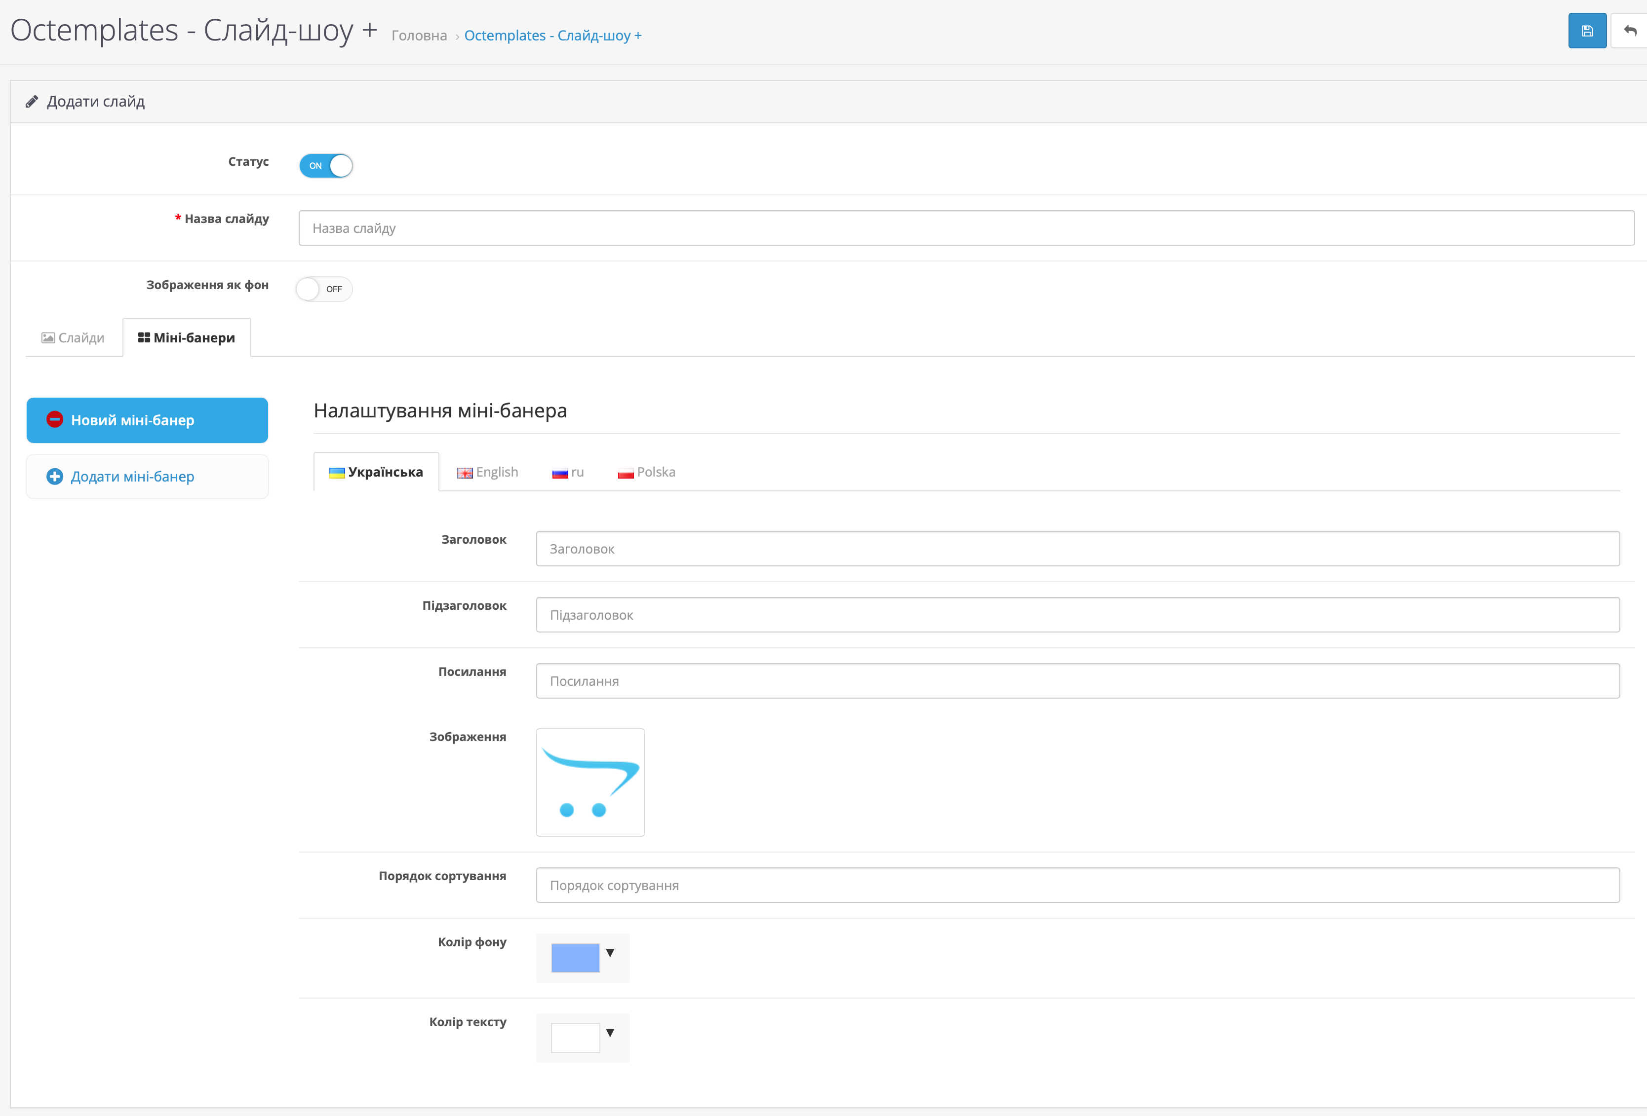Enable the Зображення як фон toggle
Image resolution: width=1647 pixels, height=1116 pixels.
coord(324,289)
